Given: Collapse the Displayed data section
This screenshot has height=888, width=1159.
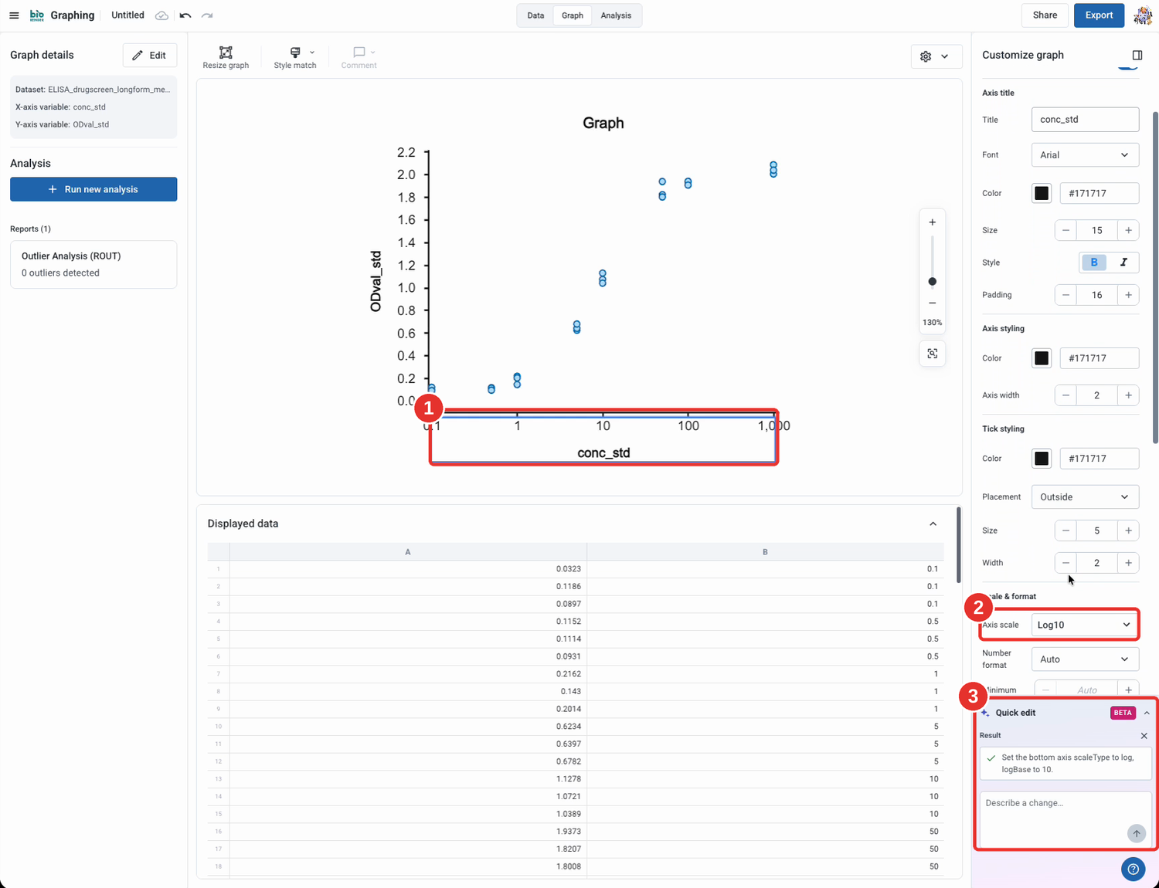Looking at the screenshot, I should point(933,524).
